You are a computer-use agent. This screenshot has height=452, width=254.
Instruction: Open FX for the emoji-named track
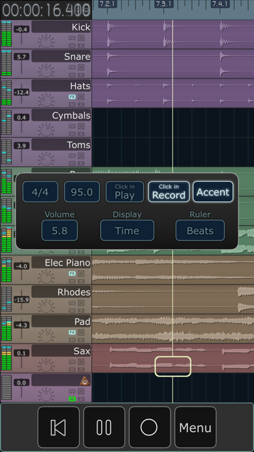(x=72, y=391)
